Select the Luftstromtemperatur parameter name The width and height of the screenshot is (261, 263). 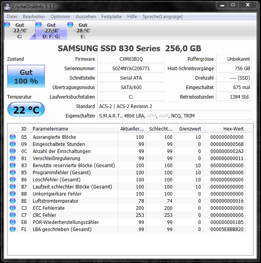(55, 201)
